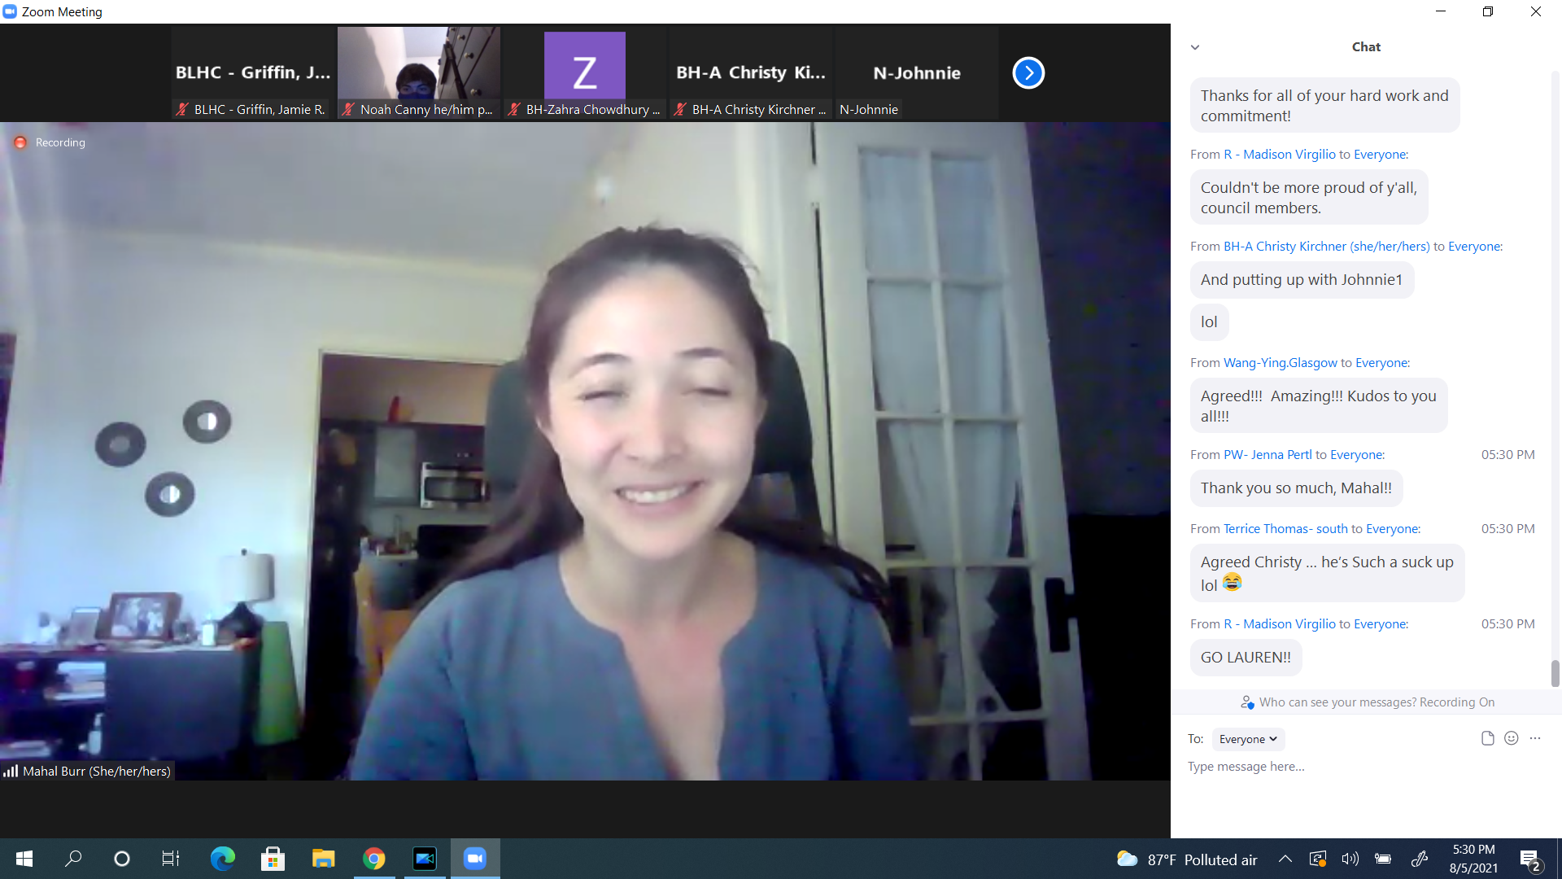Click the Couldn't be more proud message
The width and height of the screenshot is (1562, 879).
click(x=1309, y=198)
